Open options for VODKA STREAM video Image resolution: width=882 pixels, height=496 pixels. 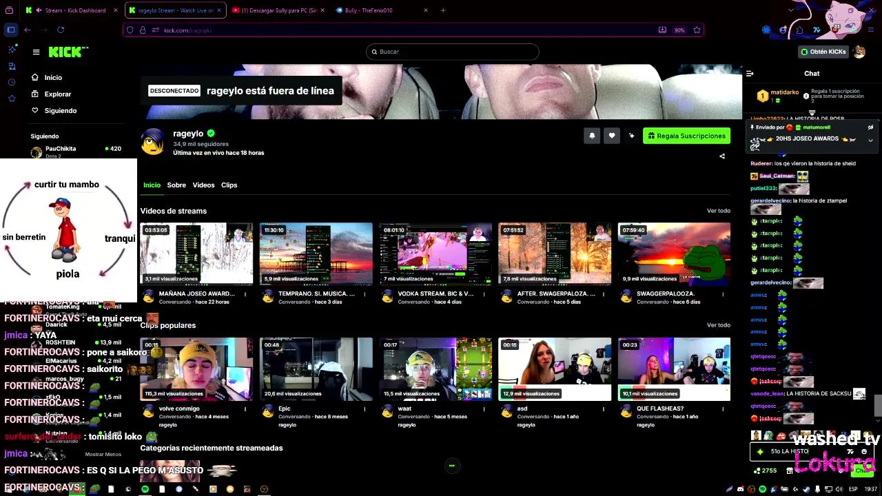pyautogui.click(x=484, y=294)
